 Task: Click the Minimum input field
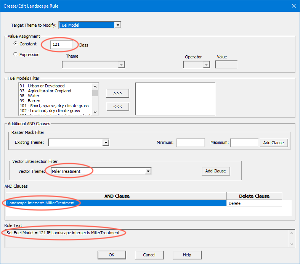pos(191,143)
